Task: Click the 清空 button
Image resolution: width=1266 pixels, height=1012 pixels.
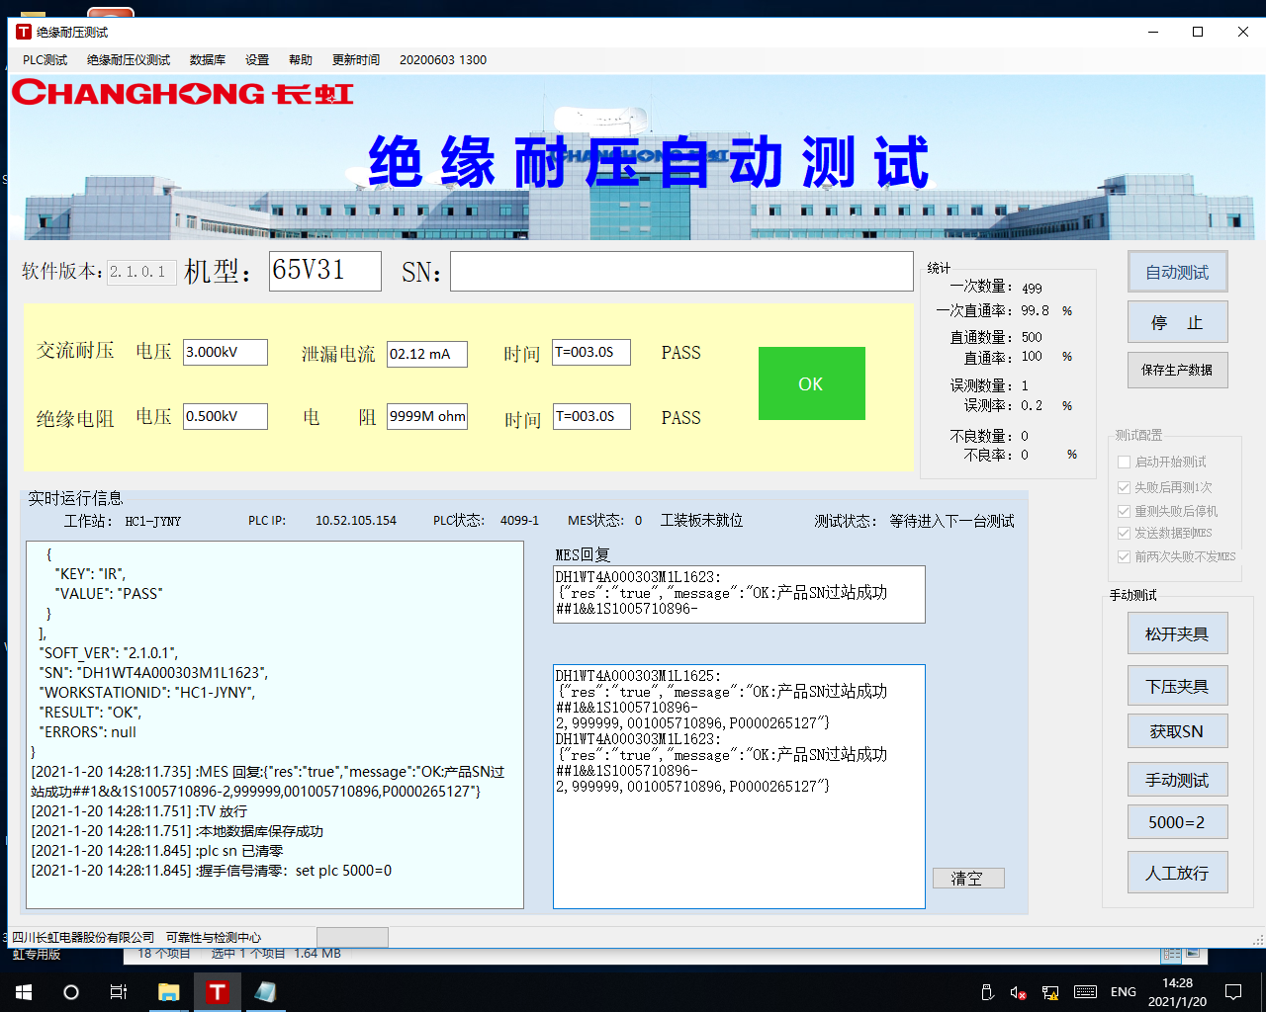Action: (x=967, y=878)
